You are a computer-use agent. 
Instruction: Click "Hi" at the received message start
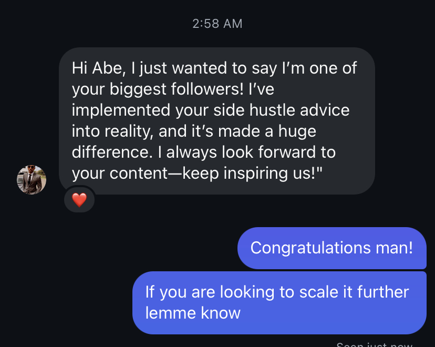[80, 68]
